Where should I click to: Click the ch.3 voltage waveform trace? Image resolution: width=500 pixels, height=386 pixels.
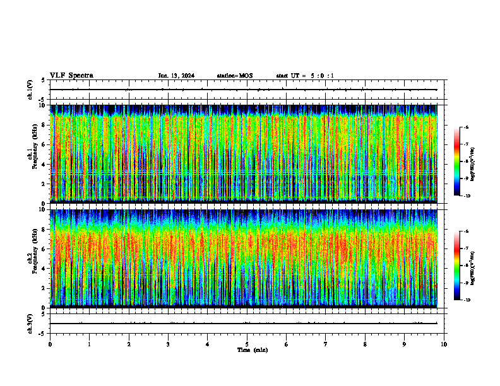coord(244,324)
